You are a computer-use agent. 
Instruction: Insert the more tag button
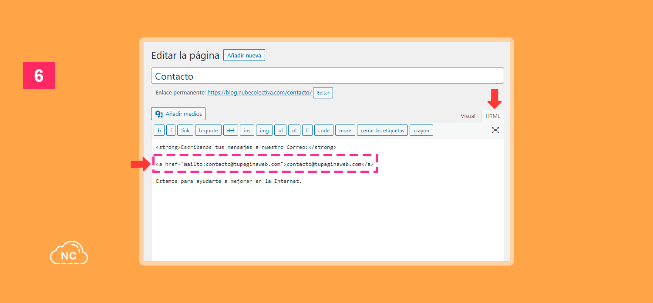(x=345, y=130)
